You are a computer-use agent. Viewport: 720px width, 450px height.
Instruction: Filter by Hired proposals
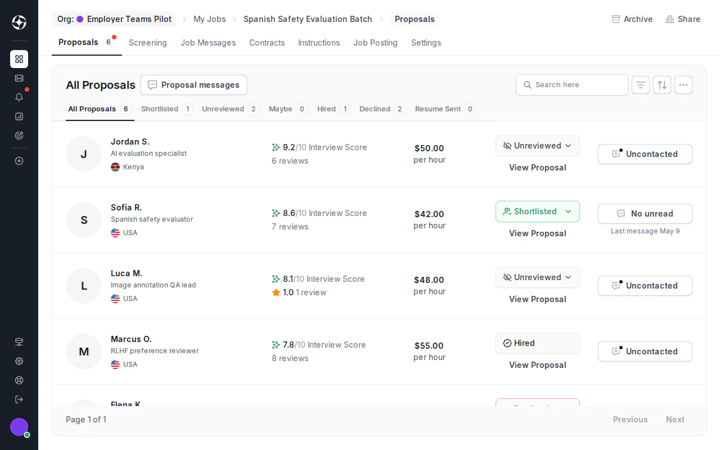334,109
